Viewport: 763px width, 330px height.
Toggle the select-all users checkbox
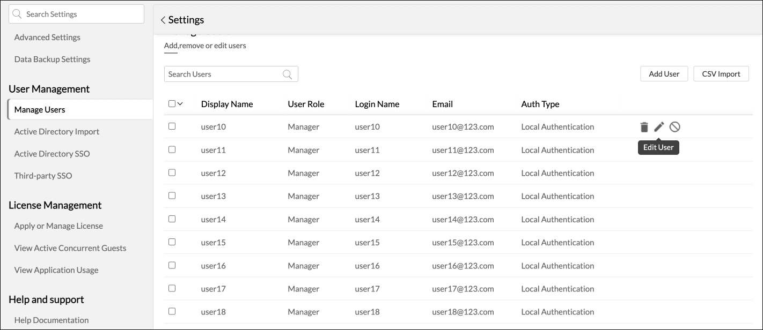coord(172,104)
